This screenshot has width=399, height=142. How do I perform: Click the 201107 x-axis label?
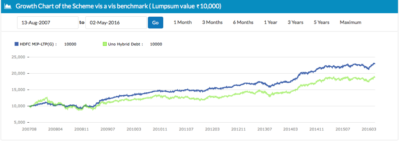tap(186, 129)
